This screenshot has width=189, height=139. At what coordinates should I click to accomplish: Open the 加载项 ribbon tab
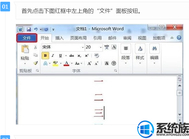click(x=159, y=38)
